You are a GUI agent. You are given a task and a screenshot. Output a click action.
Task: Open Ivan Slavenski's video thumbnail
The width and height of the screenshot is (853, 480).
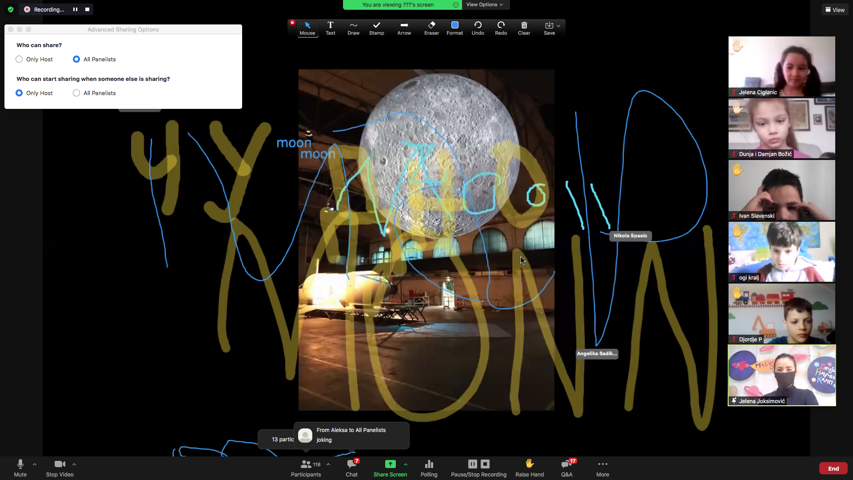tap(781, 190)
